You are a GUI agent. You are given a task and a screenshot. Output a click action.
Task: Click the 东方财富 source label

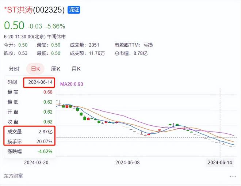pos(14,176)
